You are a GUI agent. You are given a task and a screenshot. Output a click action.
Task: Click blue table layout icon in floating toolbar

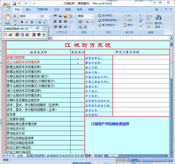22,35
